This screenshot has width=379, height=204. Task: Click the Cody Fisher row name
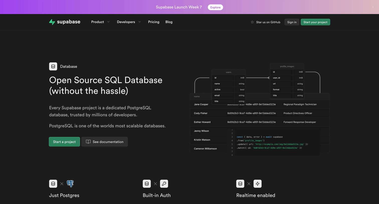201,113
